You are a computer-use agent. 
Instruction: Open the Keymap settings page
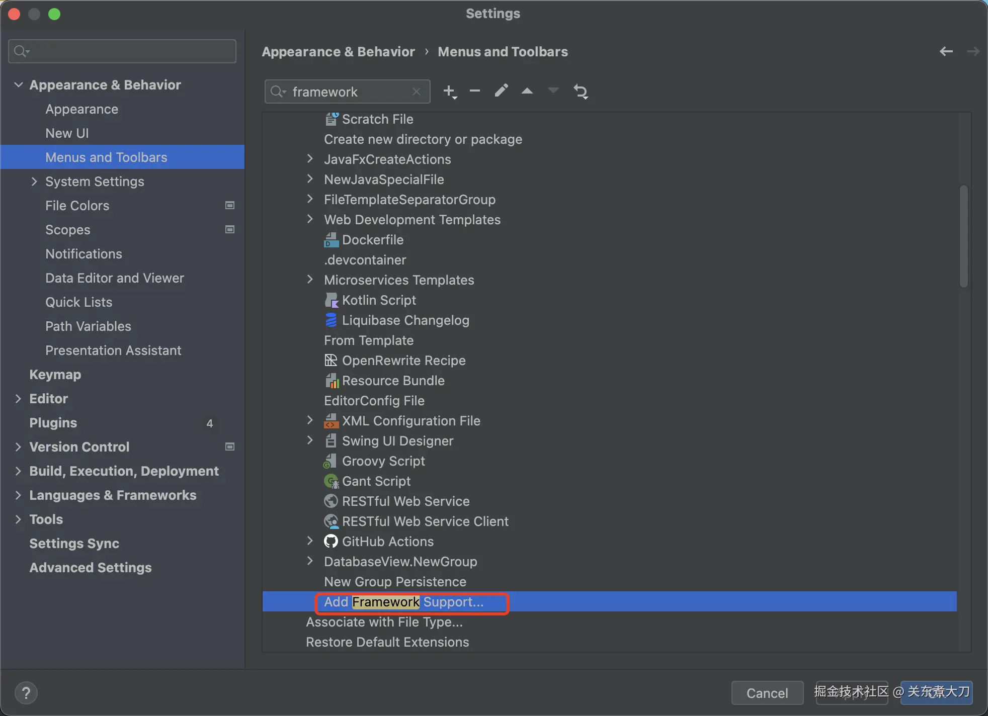pos(55,375)
